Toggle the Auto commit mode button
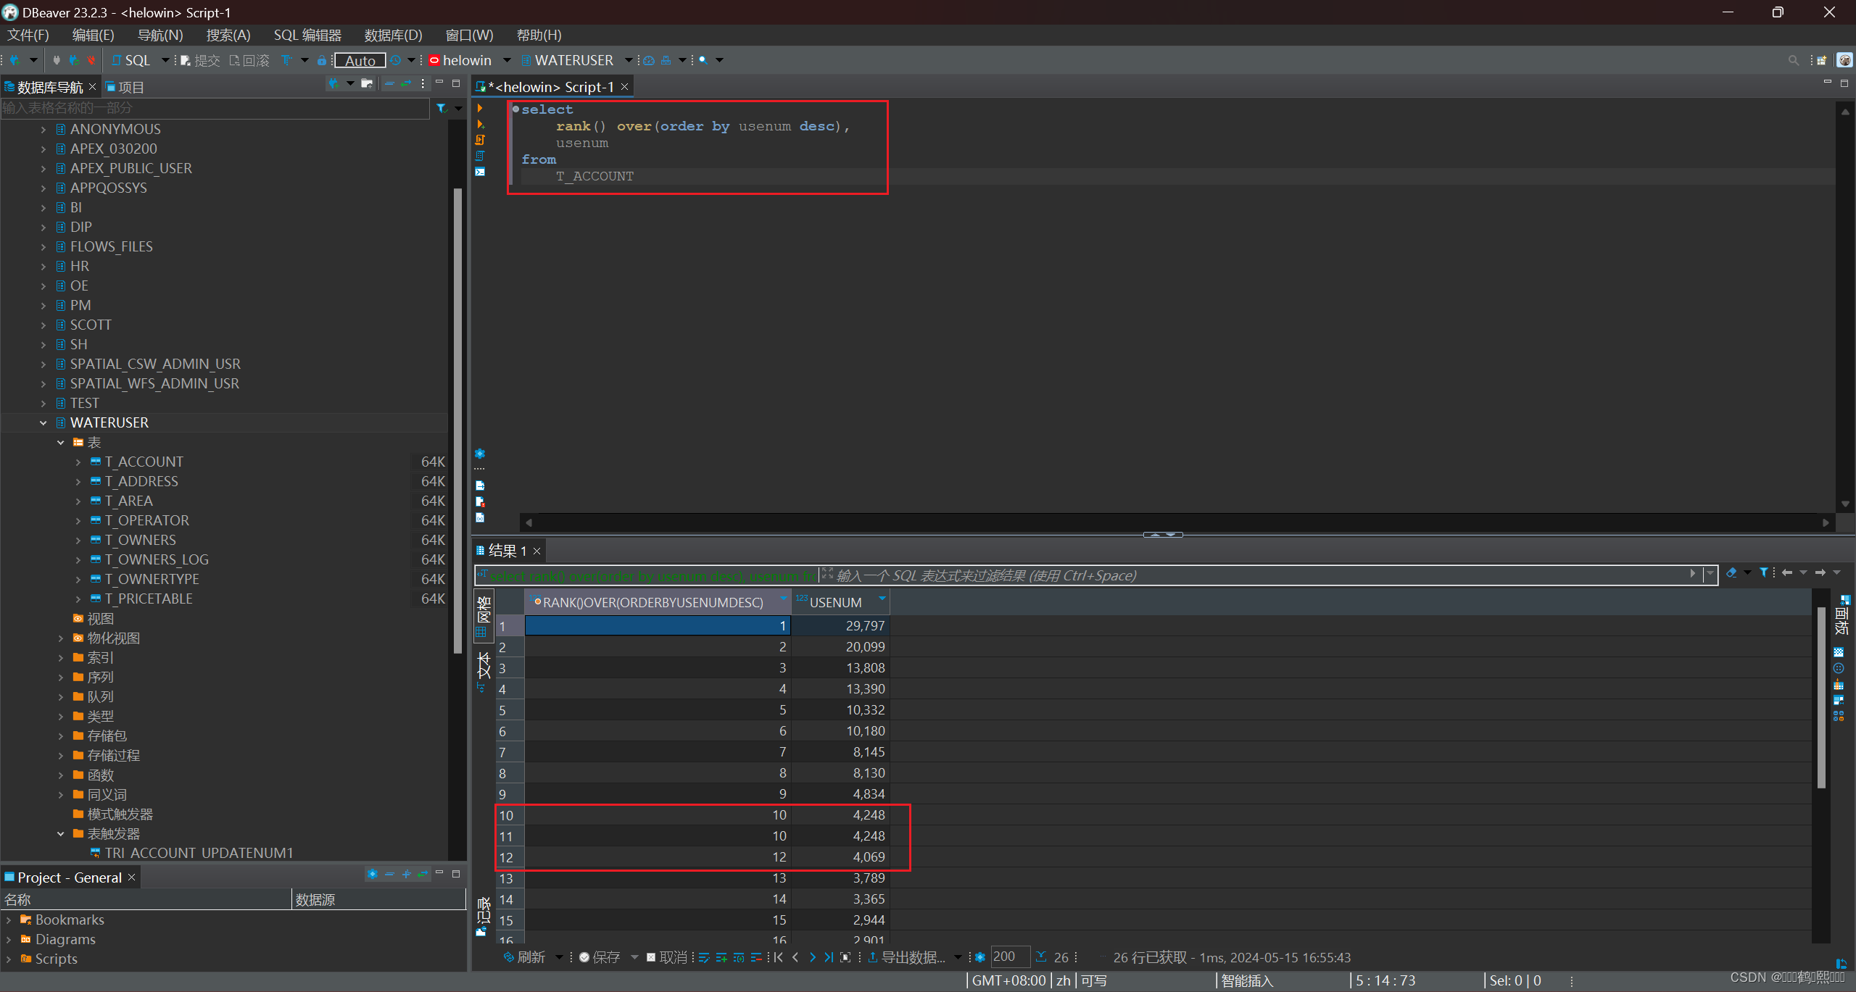 coord(360,61)
